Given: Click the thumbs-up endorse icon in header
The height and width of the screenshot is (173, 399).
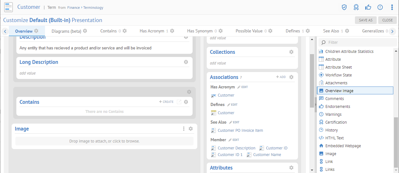Looking at the screenshot, I should point(368,7).
